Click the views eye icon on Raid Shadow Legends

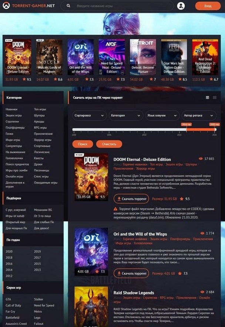(202, 292)
